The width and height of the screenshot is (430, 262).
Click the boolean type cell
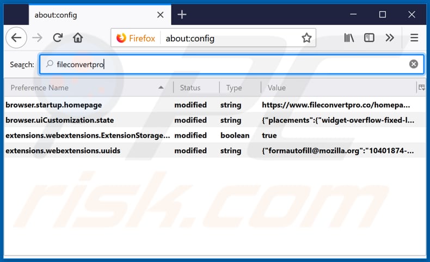tap(235, 136)
